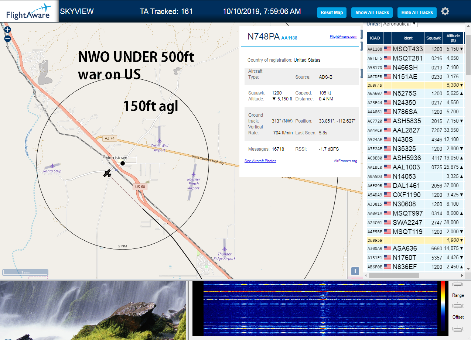This screenshot has height=340, width=471.
Task: Select the MSQT119 aircraft row
Action: [x=416, y=231]
